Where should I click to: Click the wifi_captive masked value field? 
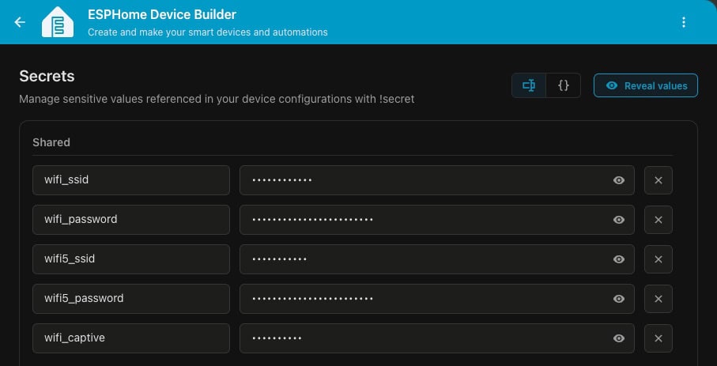(x=436, y=338)
